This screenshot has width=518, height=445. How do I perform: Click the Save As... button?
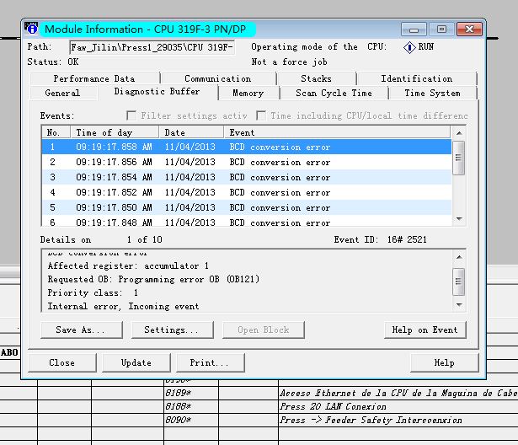pos(80,330)
